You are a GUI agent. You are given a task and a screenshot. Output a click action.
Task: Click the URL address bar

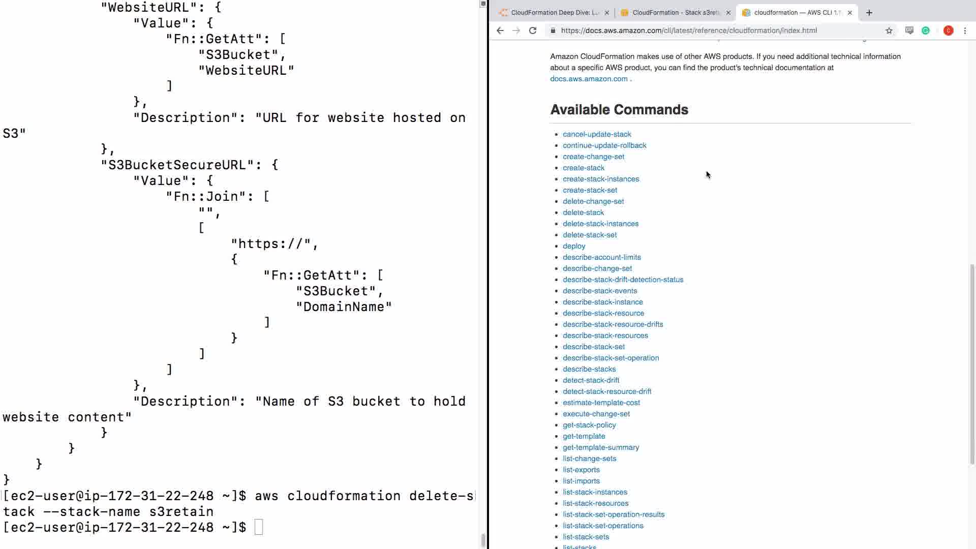tap(712, 30)
